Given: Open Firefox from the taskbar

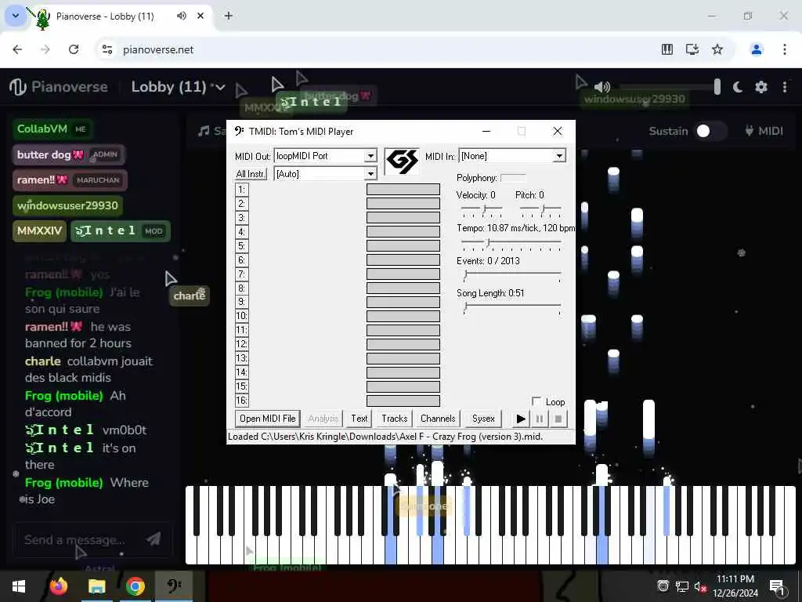Looking at the screenshot, I should click(58, 586).
